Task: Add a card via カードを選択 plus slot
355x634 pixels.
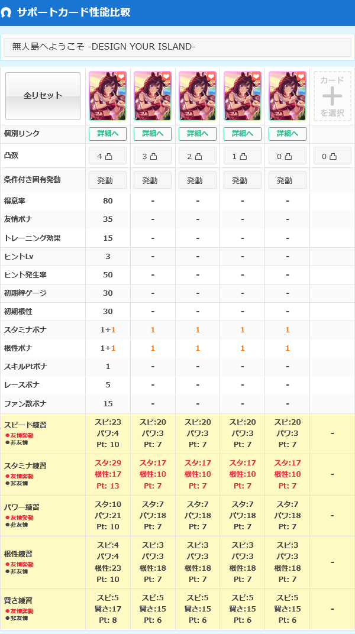Action: tap(332, 96)
